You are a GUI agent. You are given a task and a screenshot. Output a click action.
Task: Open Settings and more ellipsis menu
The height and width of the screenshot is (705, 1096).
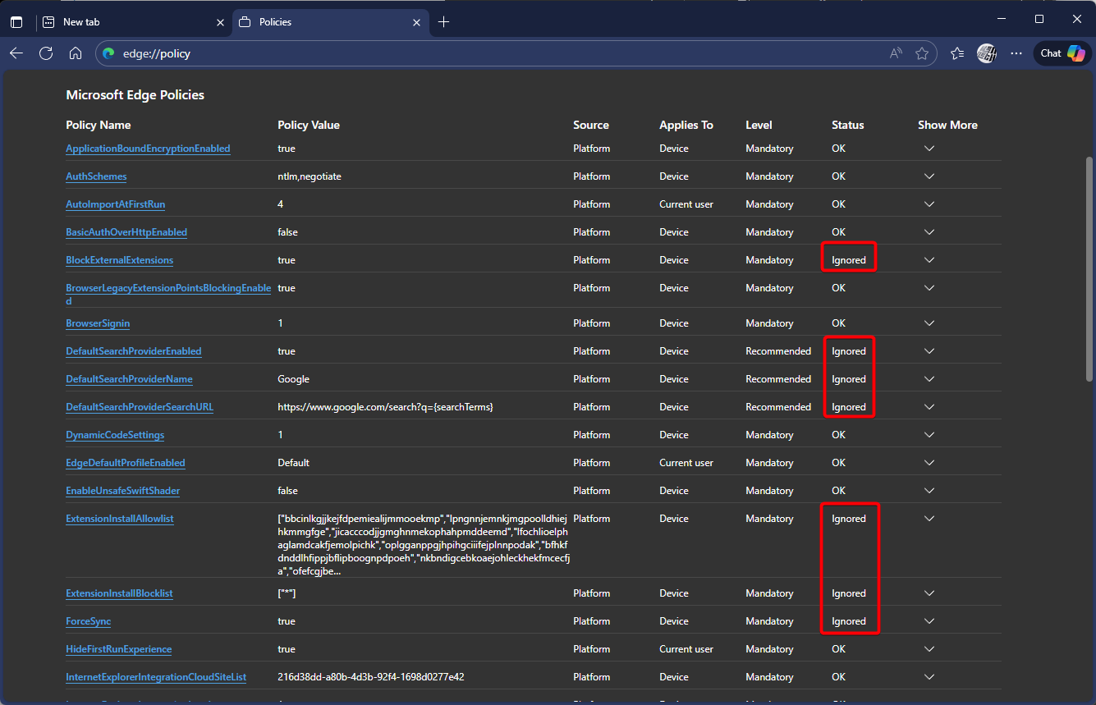[x=1016, y=53]
